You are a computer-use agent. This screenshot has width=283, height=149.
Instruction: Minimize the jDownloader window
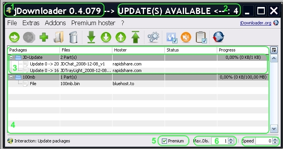(x=248, y=11)
